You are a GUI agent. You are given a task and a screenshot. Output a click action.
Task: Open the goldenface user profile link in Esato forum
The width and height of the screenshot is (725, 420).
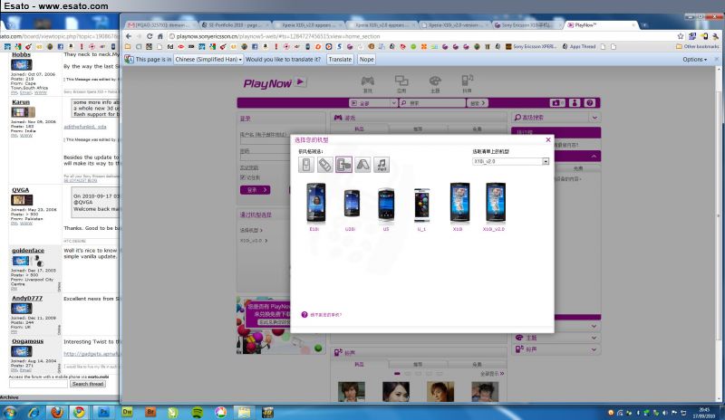pyautogui.click(x=28, y=251)
